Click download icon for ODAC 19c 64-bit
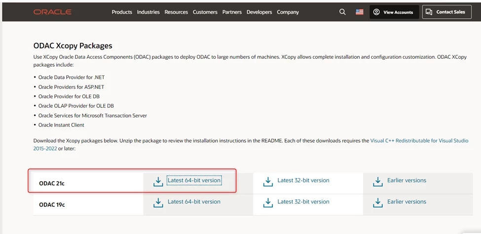This screenshot has height=234, width=481. pos(158,203)
